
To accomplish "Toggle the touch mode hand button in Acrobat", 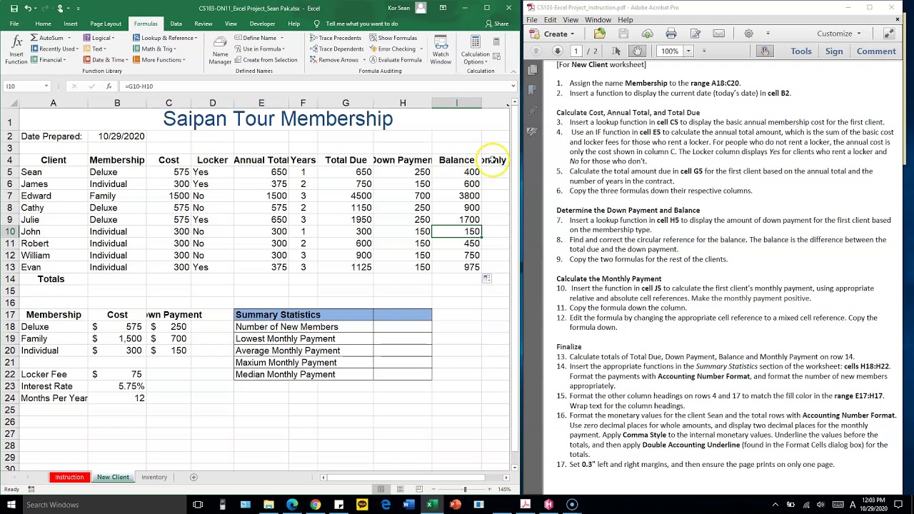I will coord(765,51).
